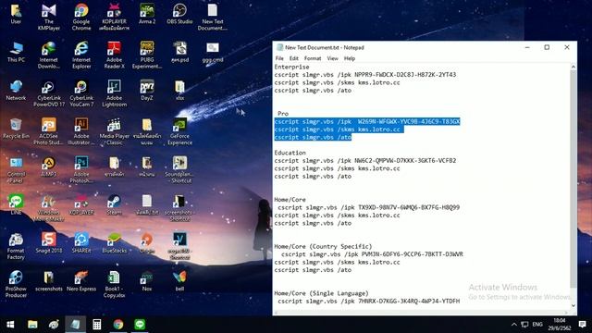Click the highlighted Pro key line W269N
The image size is (592, 333).
point(367,121)
